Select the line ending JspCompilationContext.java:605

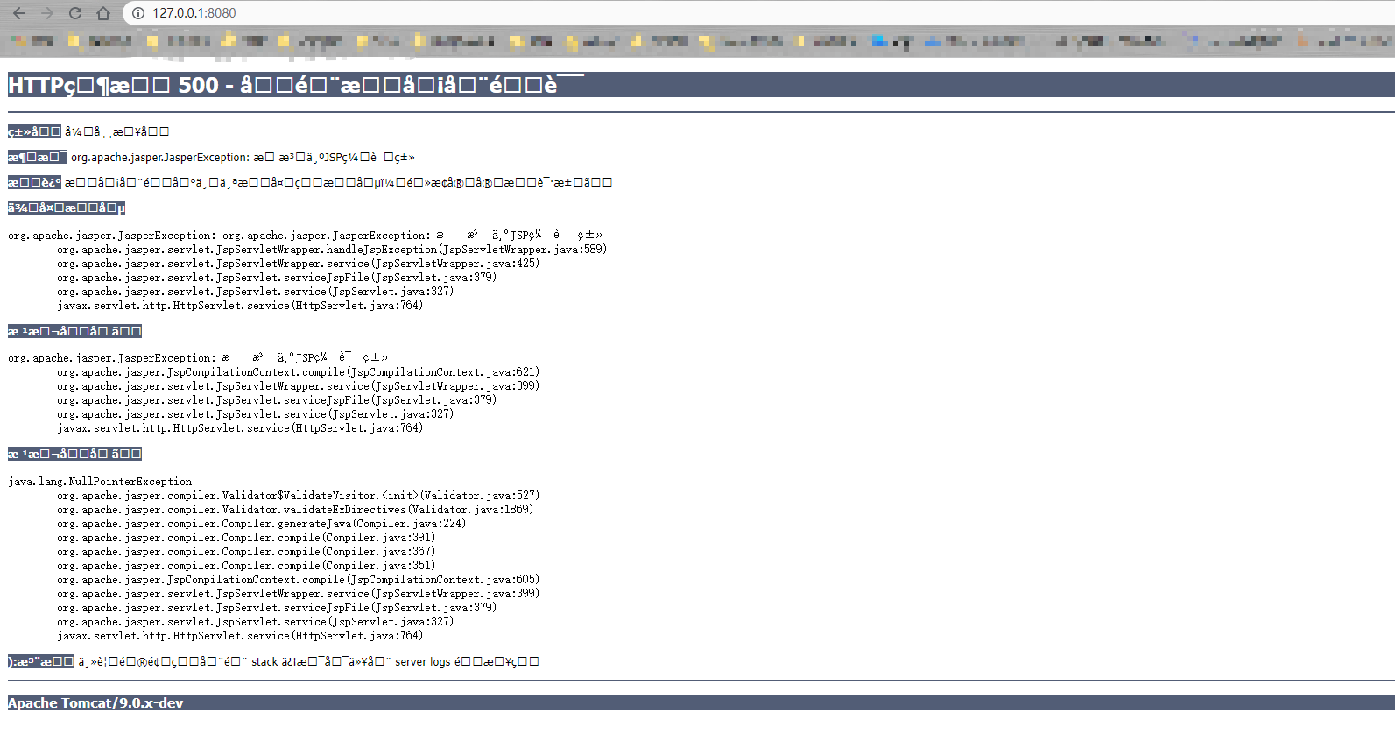tap(298, 580)
